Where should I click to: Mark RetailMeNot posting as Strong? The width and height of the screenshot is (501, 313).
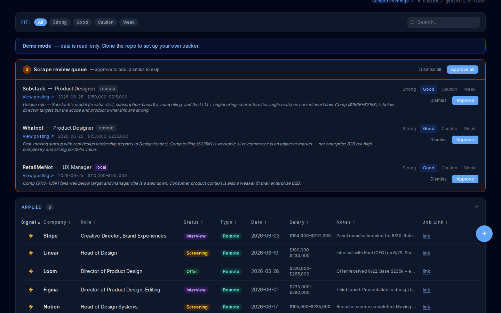409,168
